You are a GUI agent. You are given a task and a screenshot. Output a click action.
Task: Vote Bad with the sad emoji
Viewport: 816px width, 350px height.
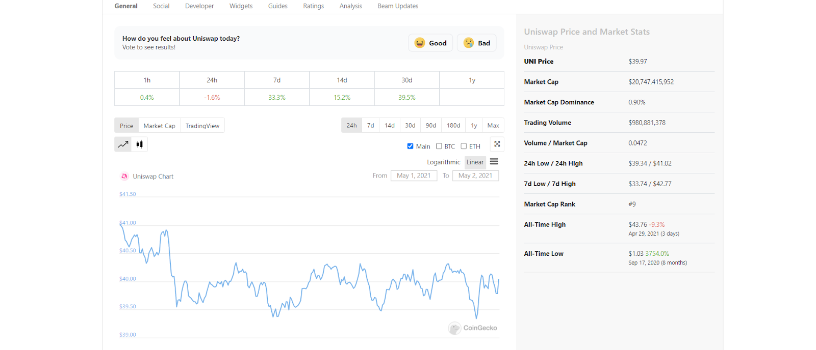click(x=469, y=43)
